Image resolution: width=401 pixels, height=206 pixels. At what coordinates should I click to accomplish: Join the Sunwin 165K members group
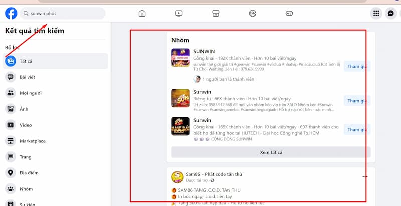point(357,130)
